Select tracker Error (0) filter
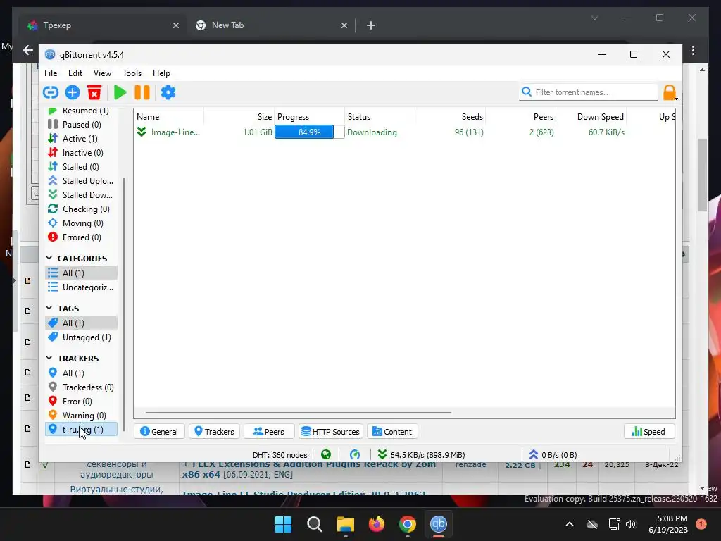This screenshot has height=541, width=721. [x=82, y=401]
